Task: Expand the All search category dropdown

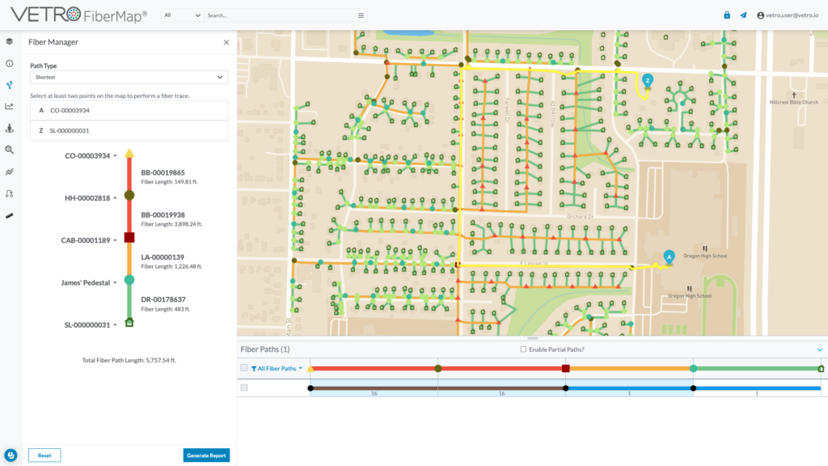Action: click(182, 15)
